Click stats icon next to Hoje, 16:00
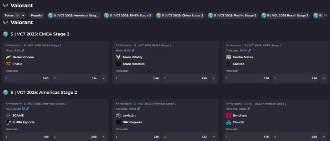This screenshot has height=141, width=330. coord(23,50)
